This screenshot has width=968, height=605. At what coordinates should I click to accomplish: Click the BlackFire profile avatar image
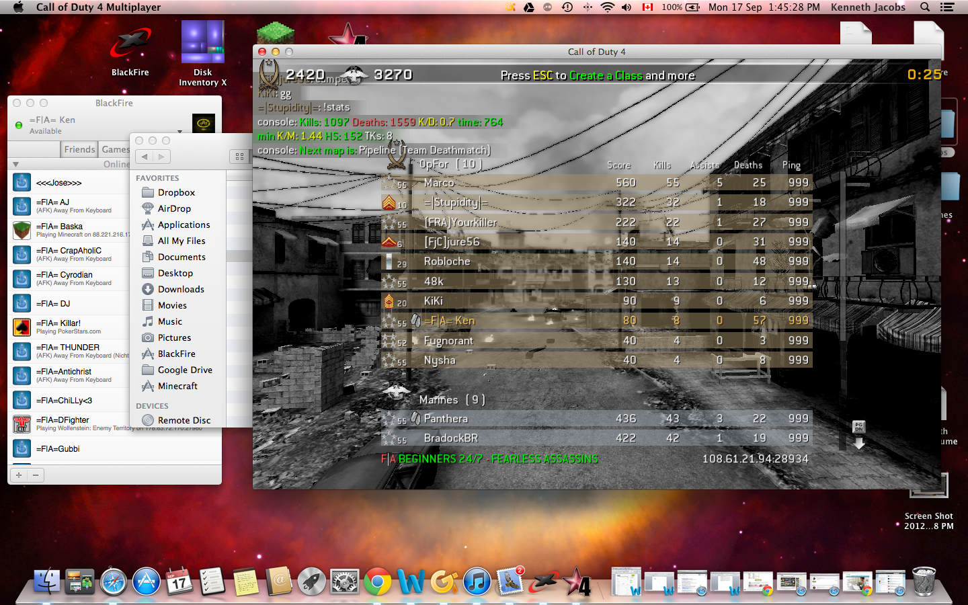pyautogui.click(x=204, y=123)
